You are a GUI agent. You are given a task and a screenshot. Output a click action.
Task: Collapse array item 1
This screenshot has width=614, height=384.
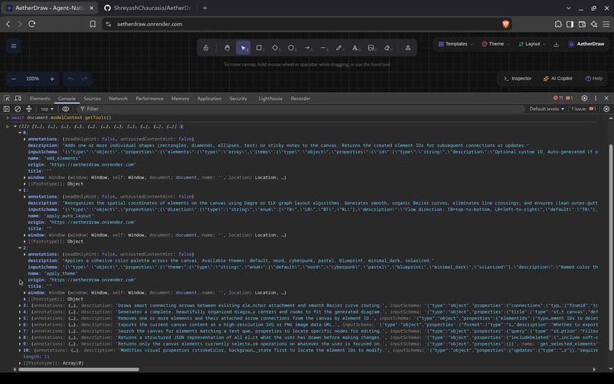(21, 190)
